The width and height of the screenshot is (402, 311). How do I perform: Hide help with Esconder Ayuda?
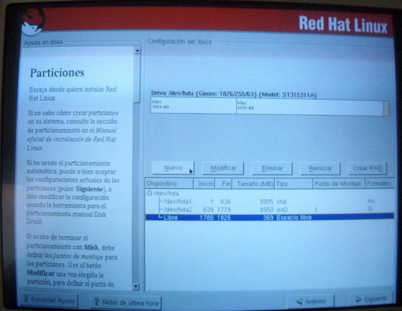[49, 300]
